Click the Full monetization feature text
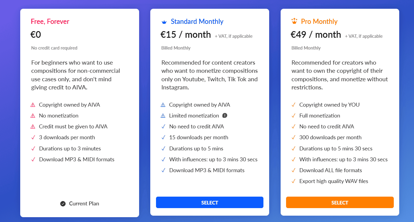The width and height of the screenshot is (414, 222). pos(320,116)
